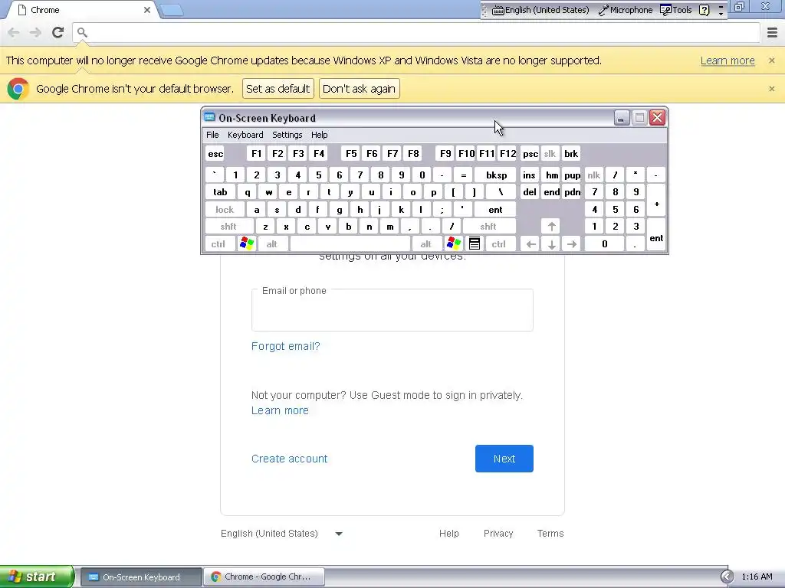Click the up arrow key
785x588 pixels.
pos(551,227)
